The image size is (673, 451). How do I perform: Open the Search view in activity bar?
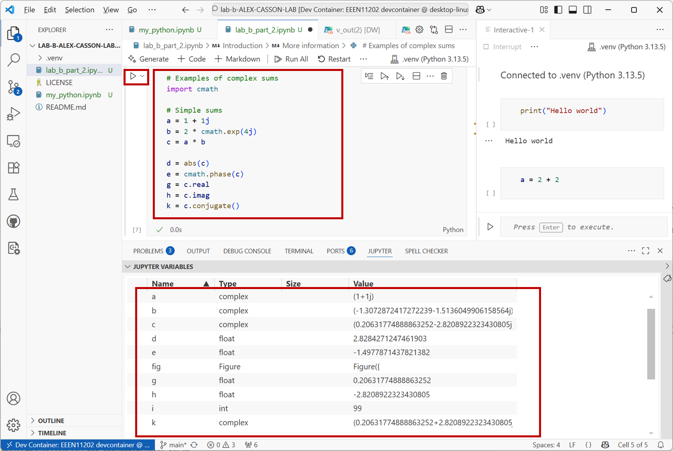click(x=14, y=60)
